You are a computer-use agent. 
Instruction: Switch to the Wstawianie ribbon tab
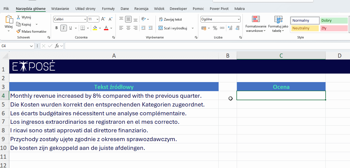[x=60, y=9]
